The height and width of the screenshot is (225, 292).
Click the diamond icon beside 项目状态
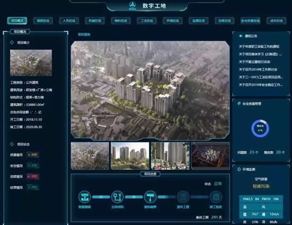(12, 144)
